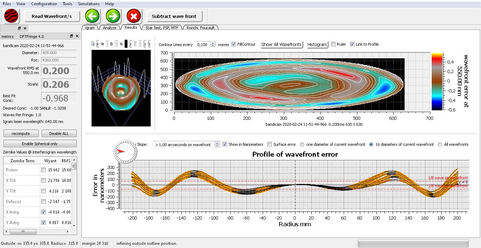Open the Slope arcseconds spinner
Screen dimensions: 481x248
click(x=217, y=144)
